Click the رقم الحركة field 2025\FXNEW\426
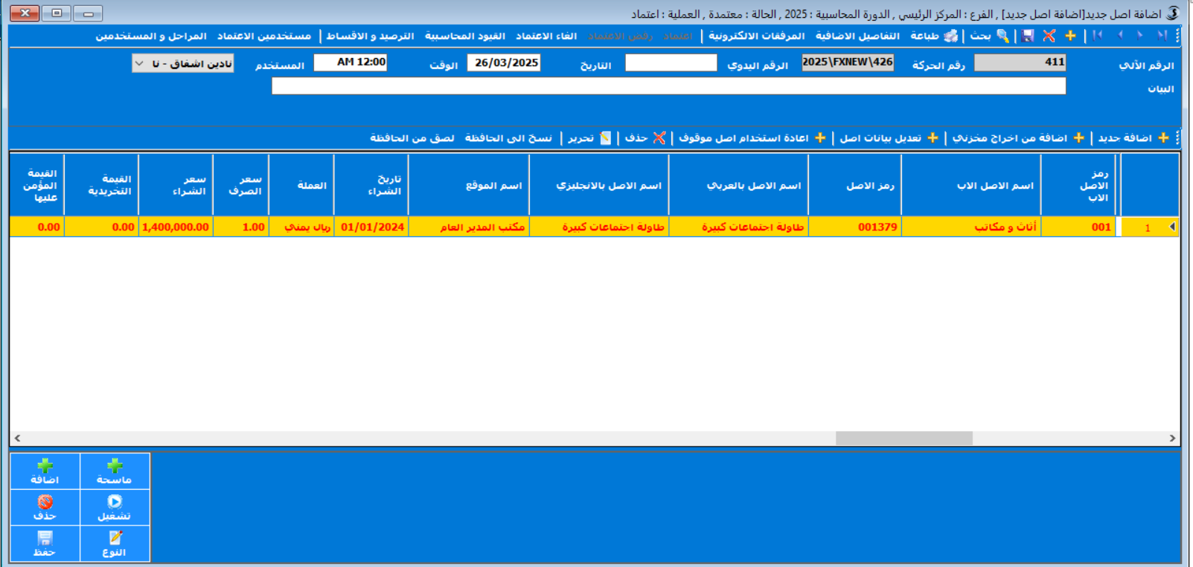The image size is (1193, 567). click(x=847, y=63)
